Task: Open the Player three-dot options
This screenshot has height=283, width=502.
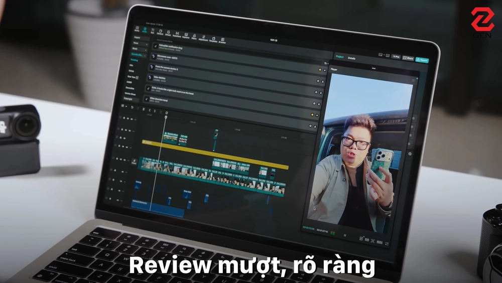Action: (373, 68)
